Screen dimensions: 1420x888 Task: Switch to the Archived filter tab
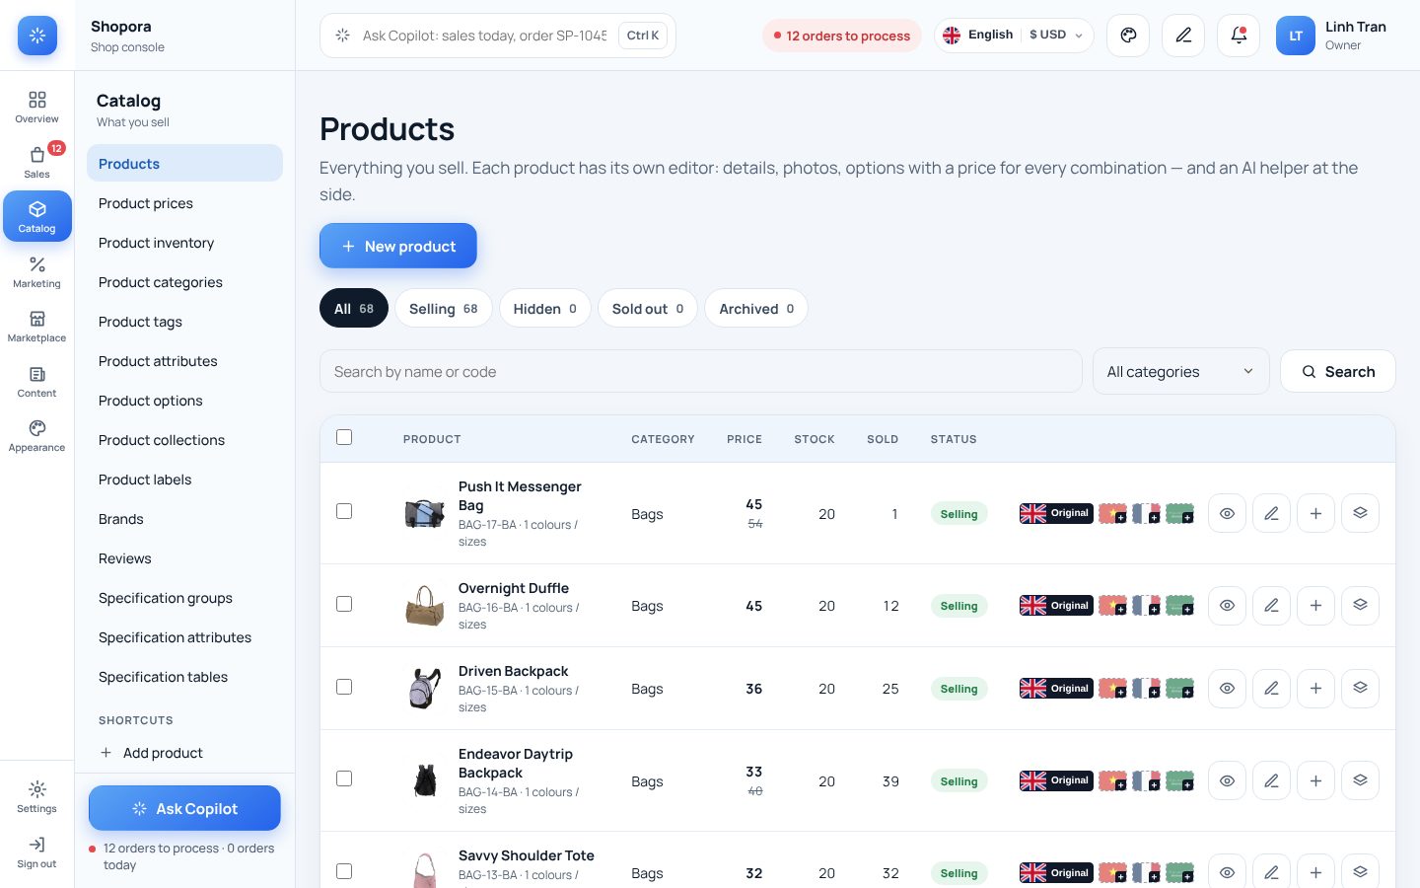[x=756, y=309]
